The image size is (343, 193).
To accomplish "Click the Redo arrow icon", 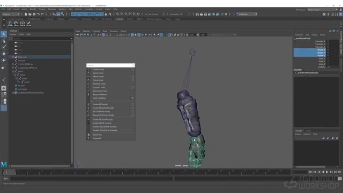I will (42, 14).
